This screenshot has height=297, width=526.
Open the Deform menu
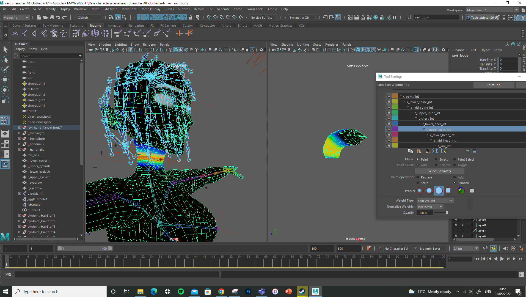(199, 9)
